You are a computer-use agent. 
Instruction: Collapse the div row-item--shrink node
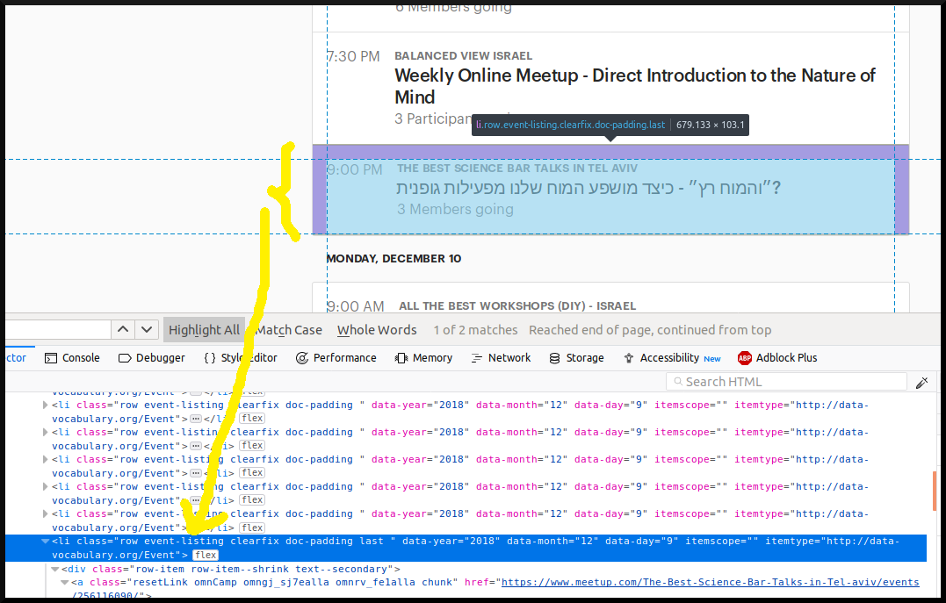pyautogui.click(x=55, y=569)
